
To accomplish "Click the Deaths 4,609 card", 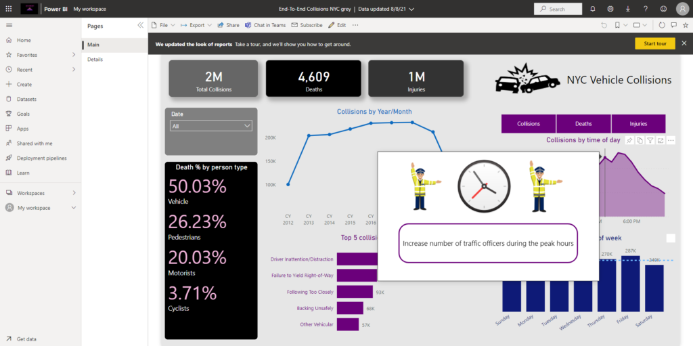I will [313, 79].
